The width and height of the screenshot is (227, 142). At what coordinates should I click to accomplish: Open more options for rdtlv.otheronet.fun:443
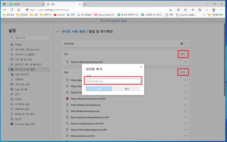click(185, 62)
